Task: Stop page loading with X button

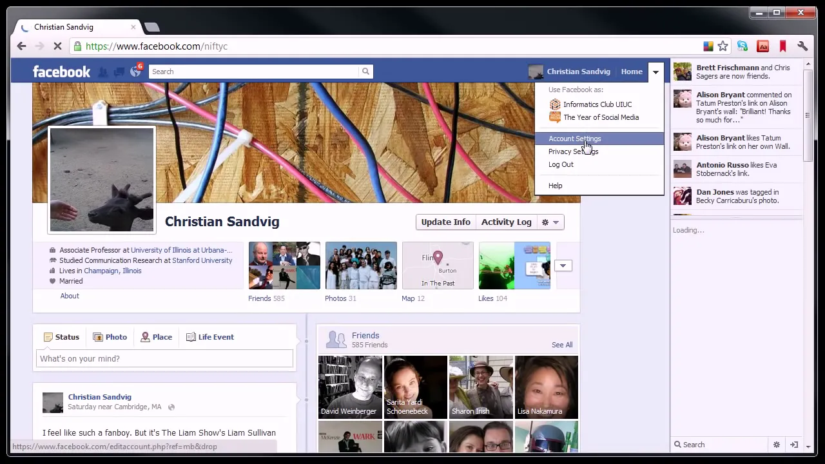Action: (x=57, y=46)
